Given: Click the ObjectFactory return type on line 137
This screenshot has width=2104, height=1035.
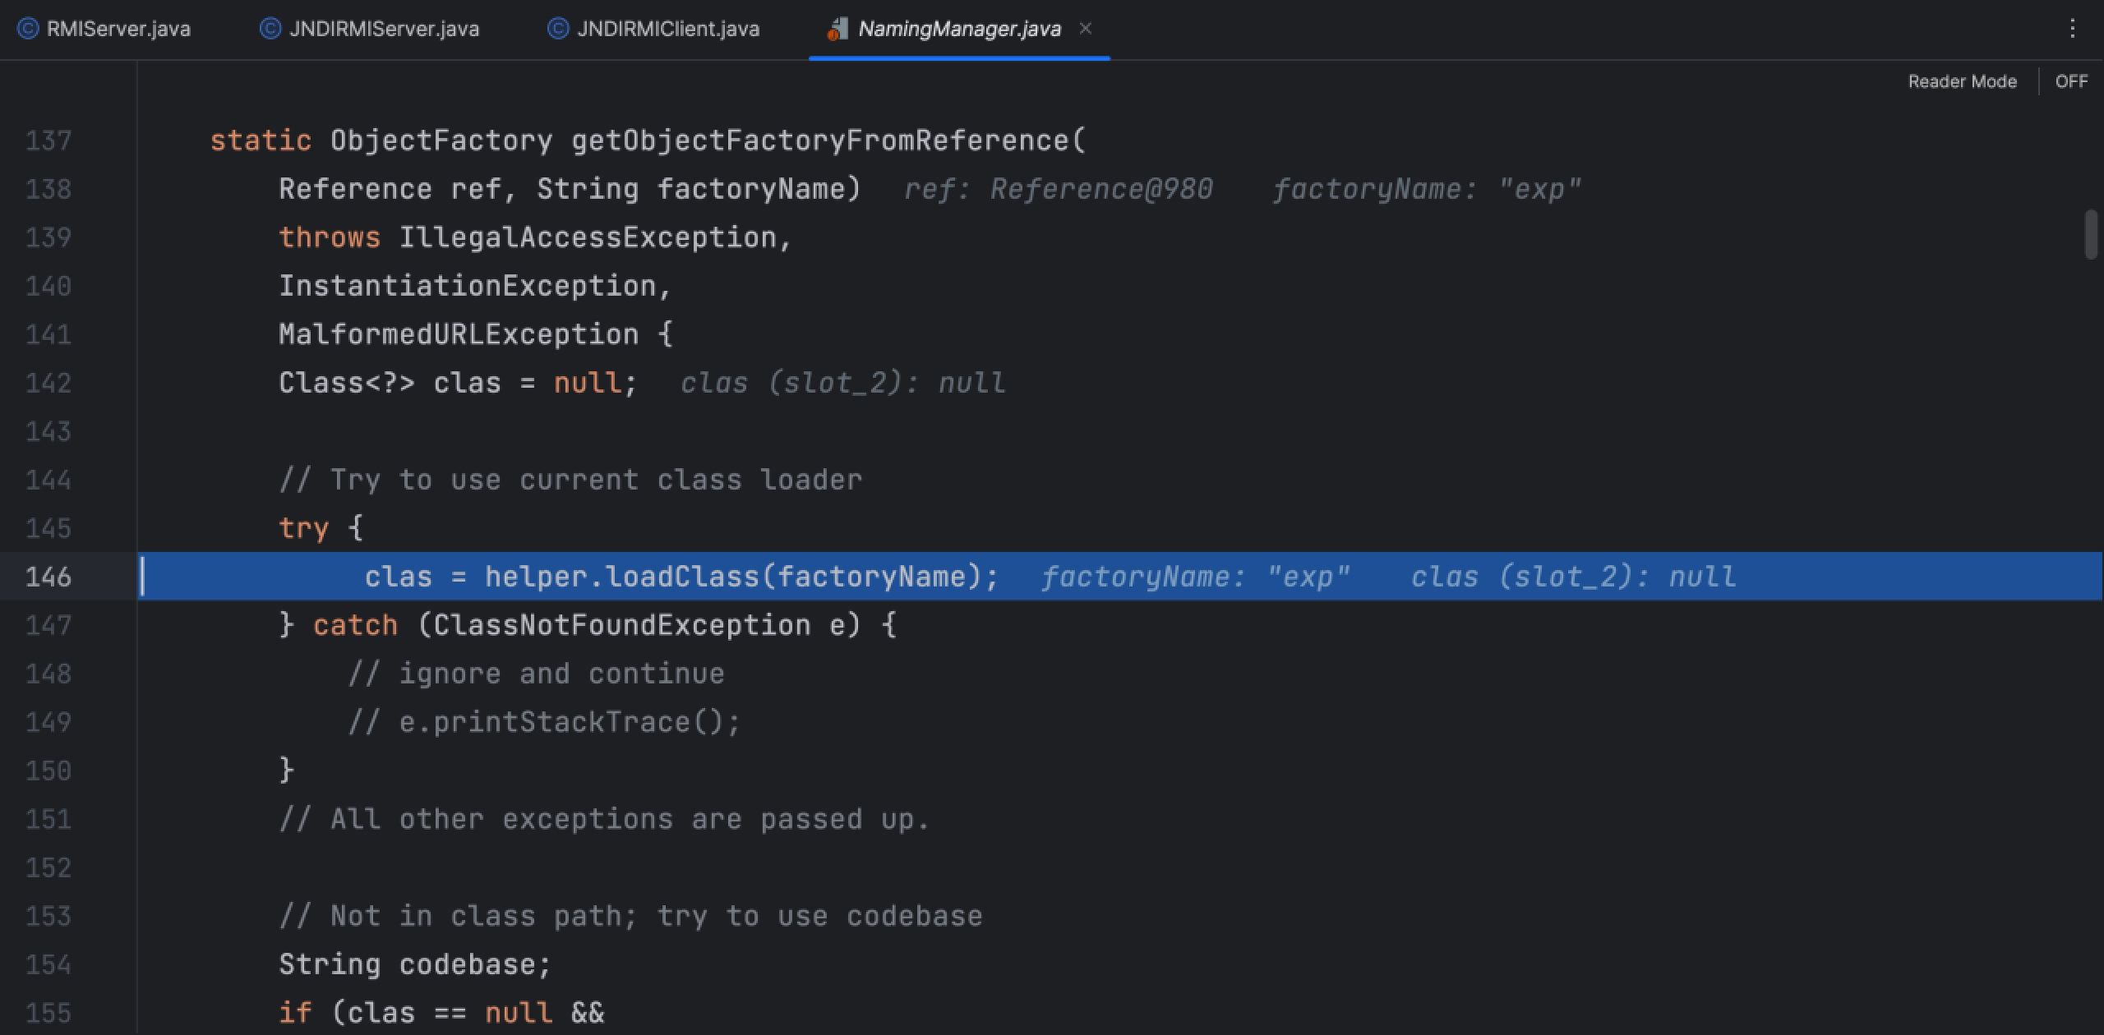Looking at the screenshot, I should tap(441, 140).
